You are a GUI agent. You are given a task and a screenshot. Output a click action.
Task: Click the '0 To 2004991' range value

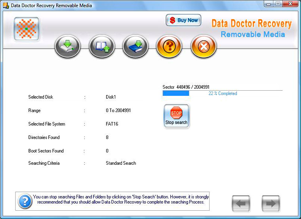click(118, 110)
